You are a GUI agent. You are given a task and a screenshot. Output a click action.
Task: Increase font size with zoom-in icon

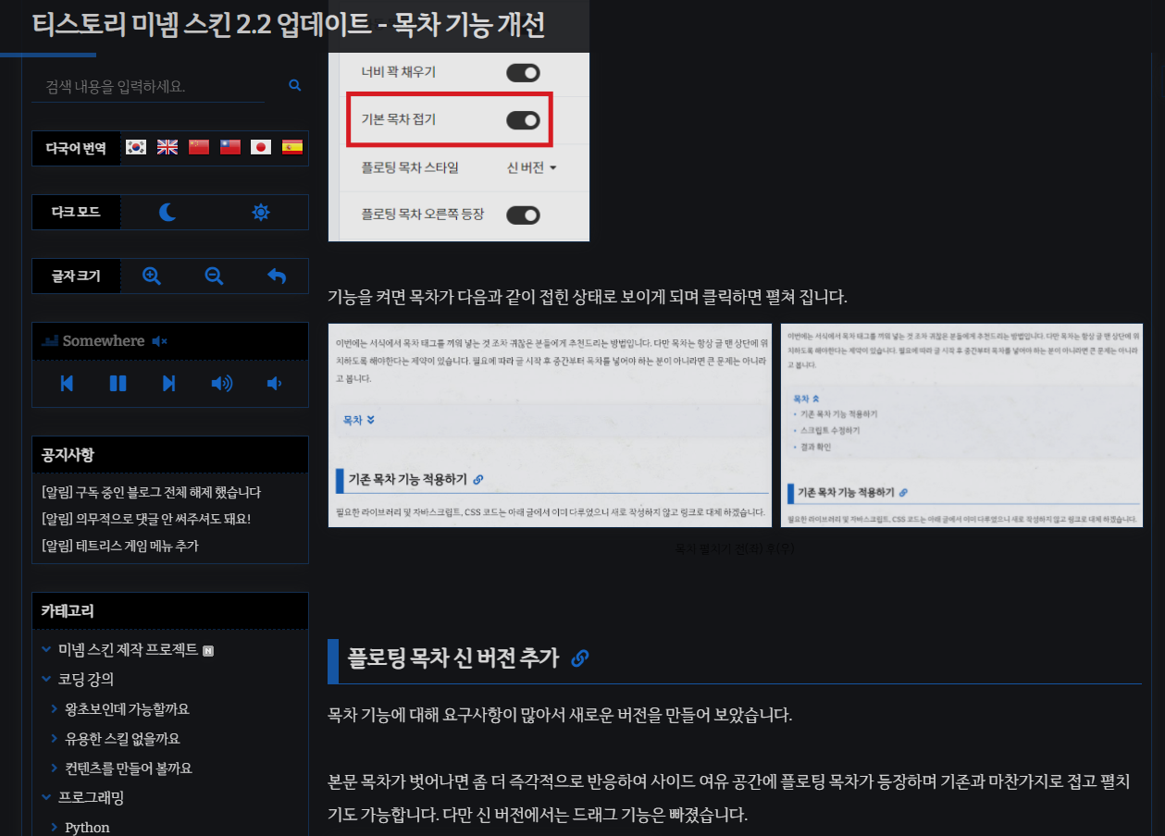[x=152, y=276]
